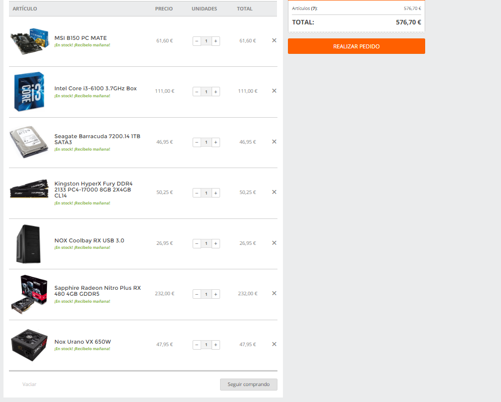Viewport: 501px width, 402px height.
Task: Click the NOX Coolbay quantity input field
Action: pos(207,243)
